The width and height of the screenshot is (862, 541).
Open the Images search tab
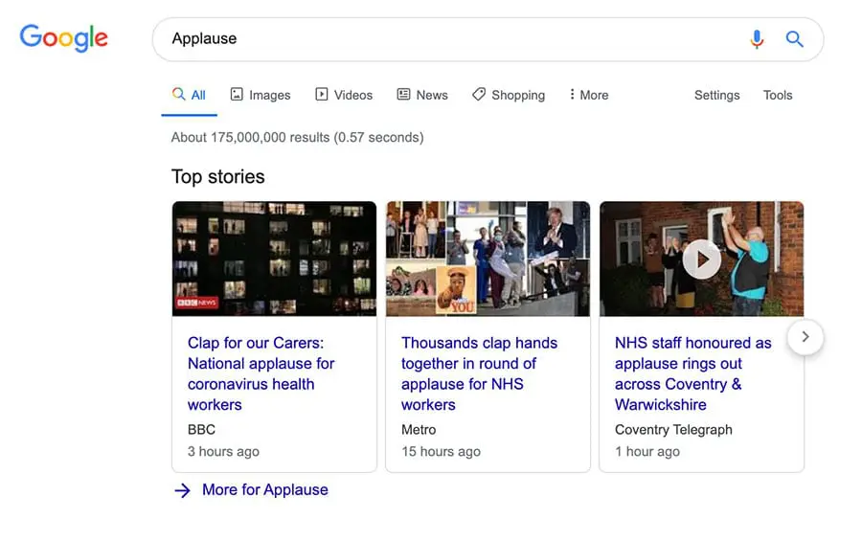pos(261,95)
